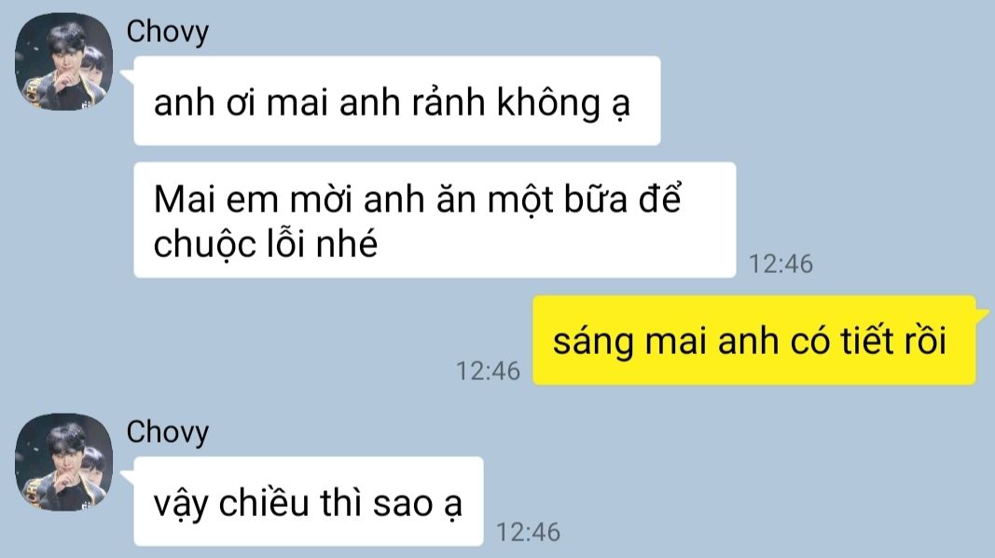995x558 pixels.
Task: Click 12:46 timestamp beside 'chuộc lỗi nhé' bubble
Action: click(781, 264)
